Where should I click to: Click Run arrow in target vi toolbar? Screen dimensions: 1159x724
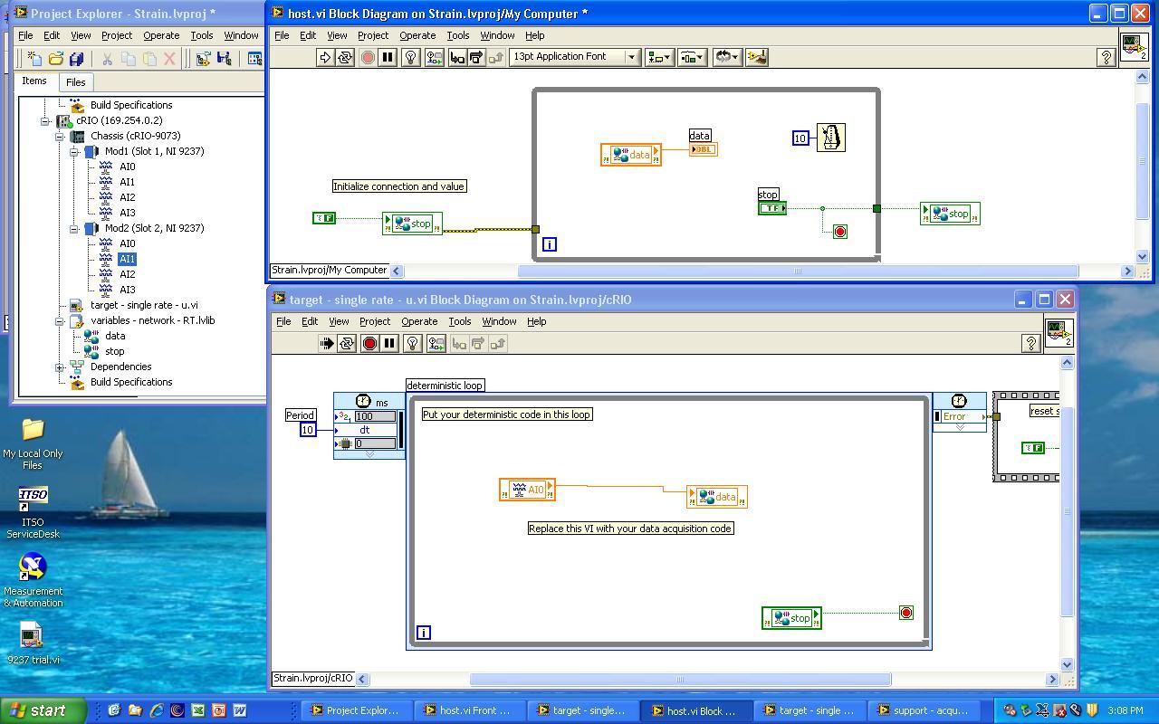coord(326,343)
